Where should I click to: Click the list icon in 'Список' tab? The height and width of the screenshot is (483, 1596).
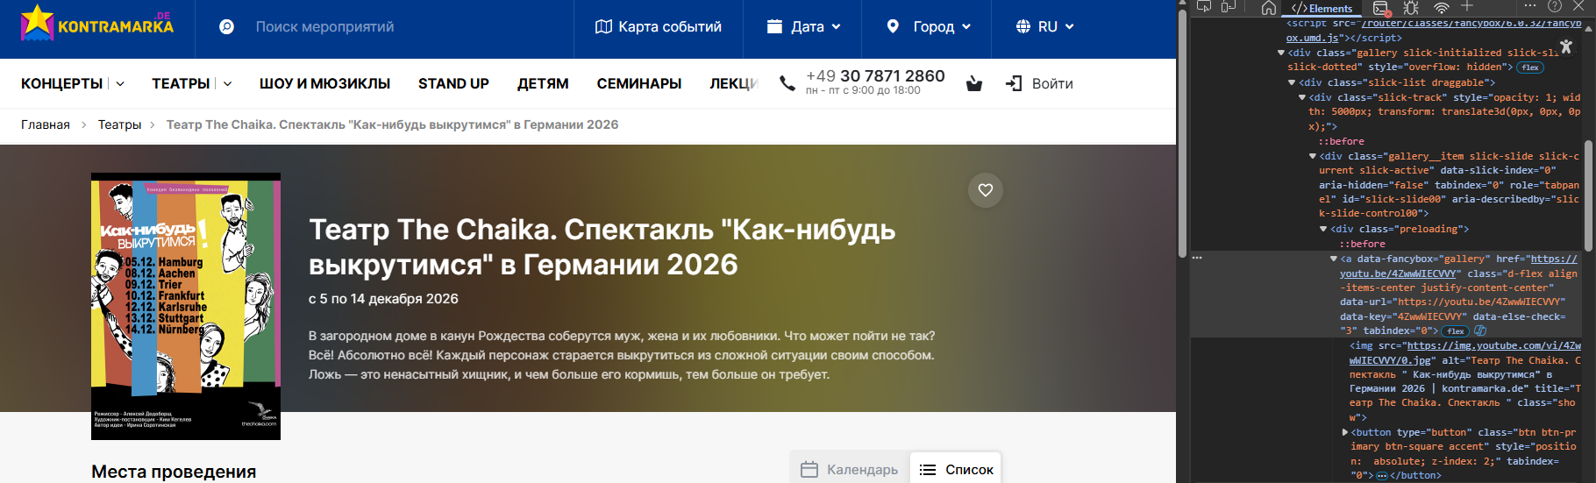coord(928,470)
